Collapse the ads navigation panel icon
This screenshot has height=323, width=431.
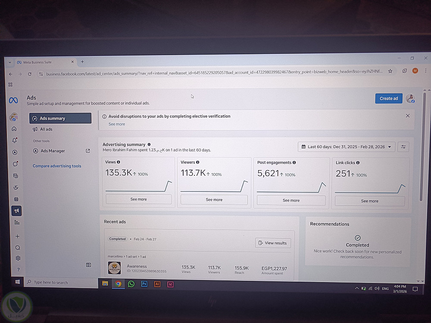pos(88,265)
